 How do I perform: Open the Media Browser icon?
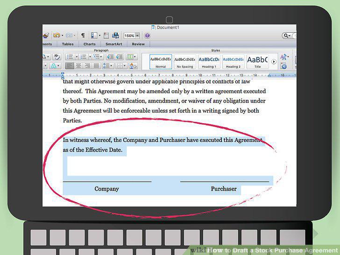(115, 35)
